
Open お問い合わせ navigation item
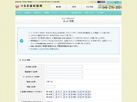(x=89, y=13)
